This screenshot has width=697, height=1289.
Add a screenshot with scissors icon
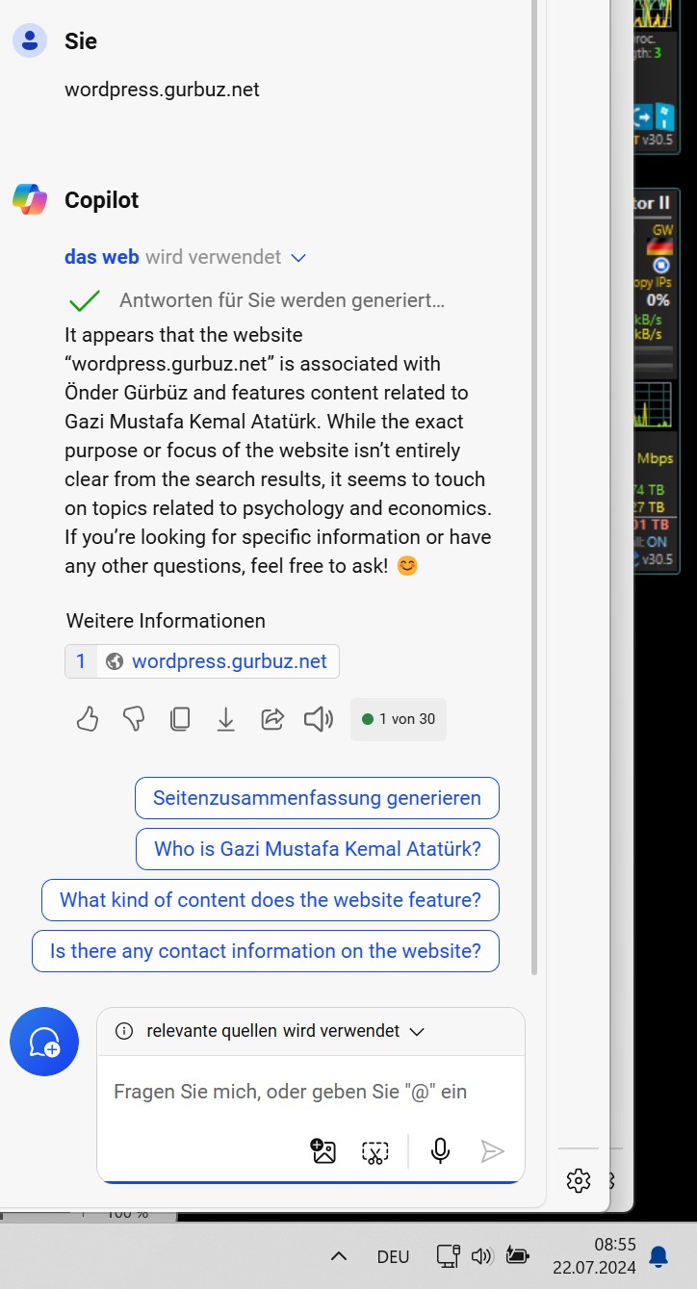pyautogui.click(x=375, y=1151)
